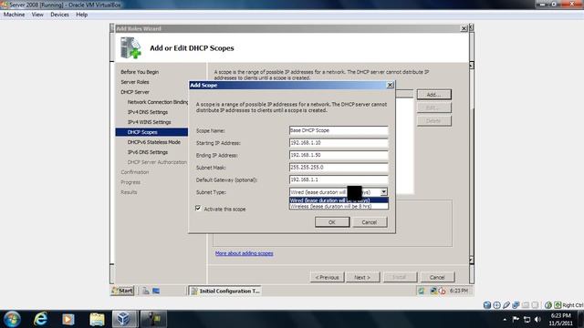Click the host network tray icon
The width and height of the screenshot is (584, 328).
527,320
